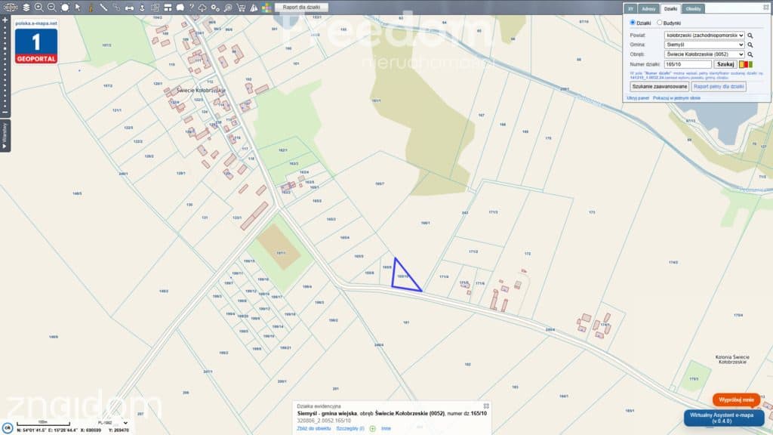Screen dimensions: 773x435
Task: Click the Raport dla działki toolbar button
Action: (x=301, y=8)
